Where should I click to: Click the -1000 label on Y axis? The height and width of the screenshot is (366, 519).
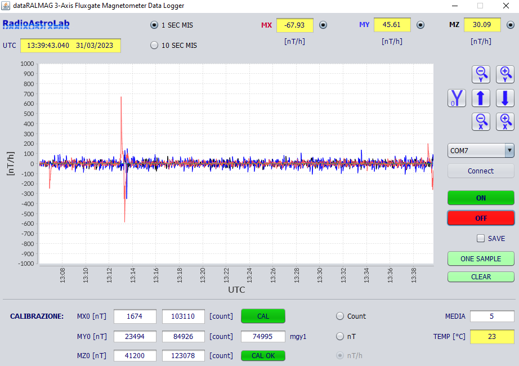[x=26, y=264]
